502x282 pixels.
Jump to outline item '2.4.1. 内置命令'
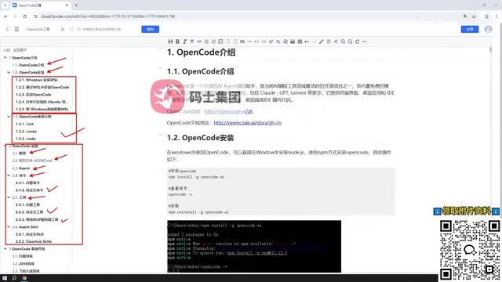(x=28, y=183)
